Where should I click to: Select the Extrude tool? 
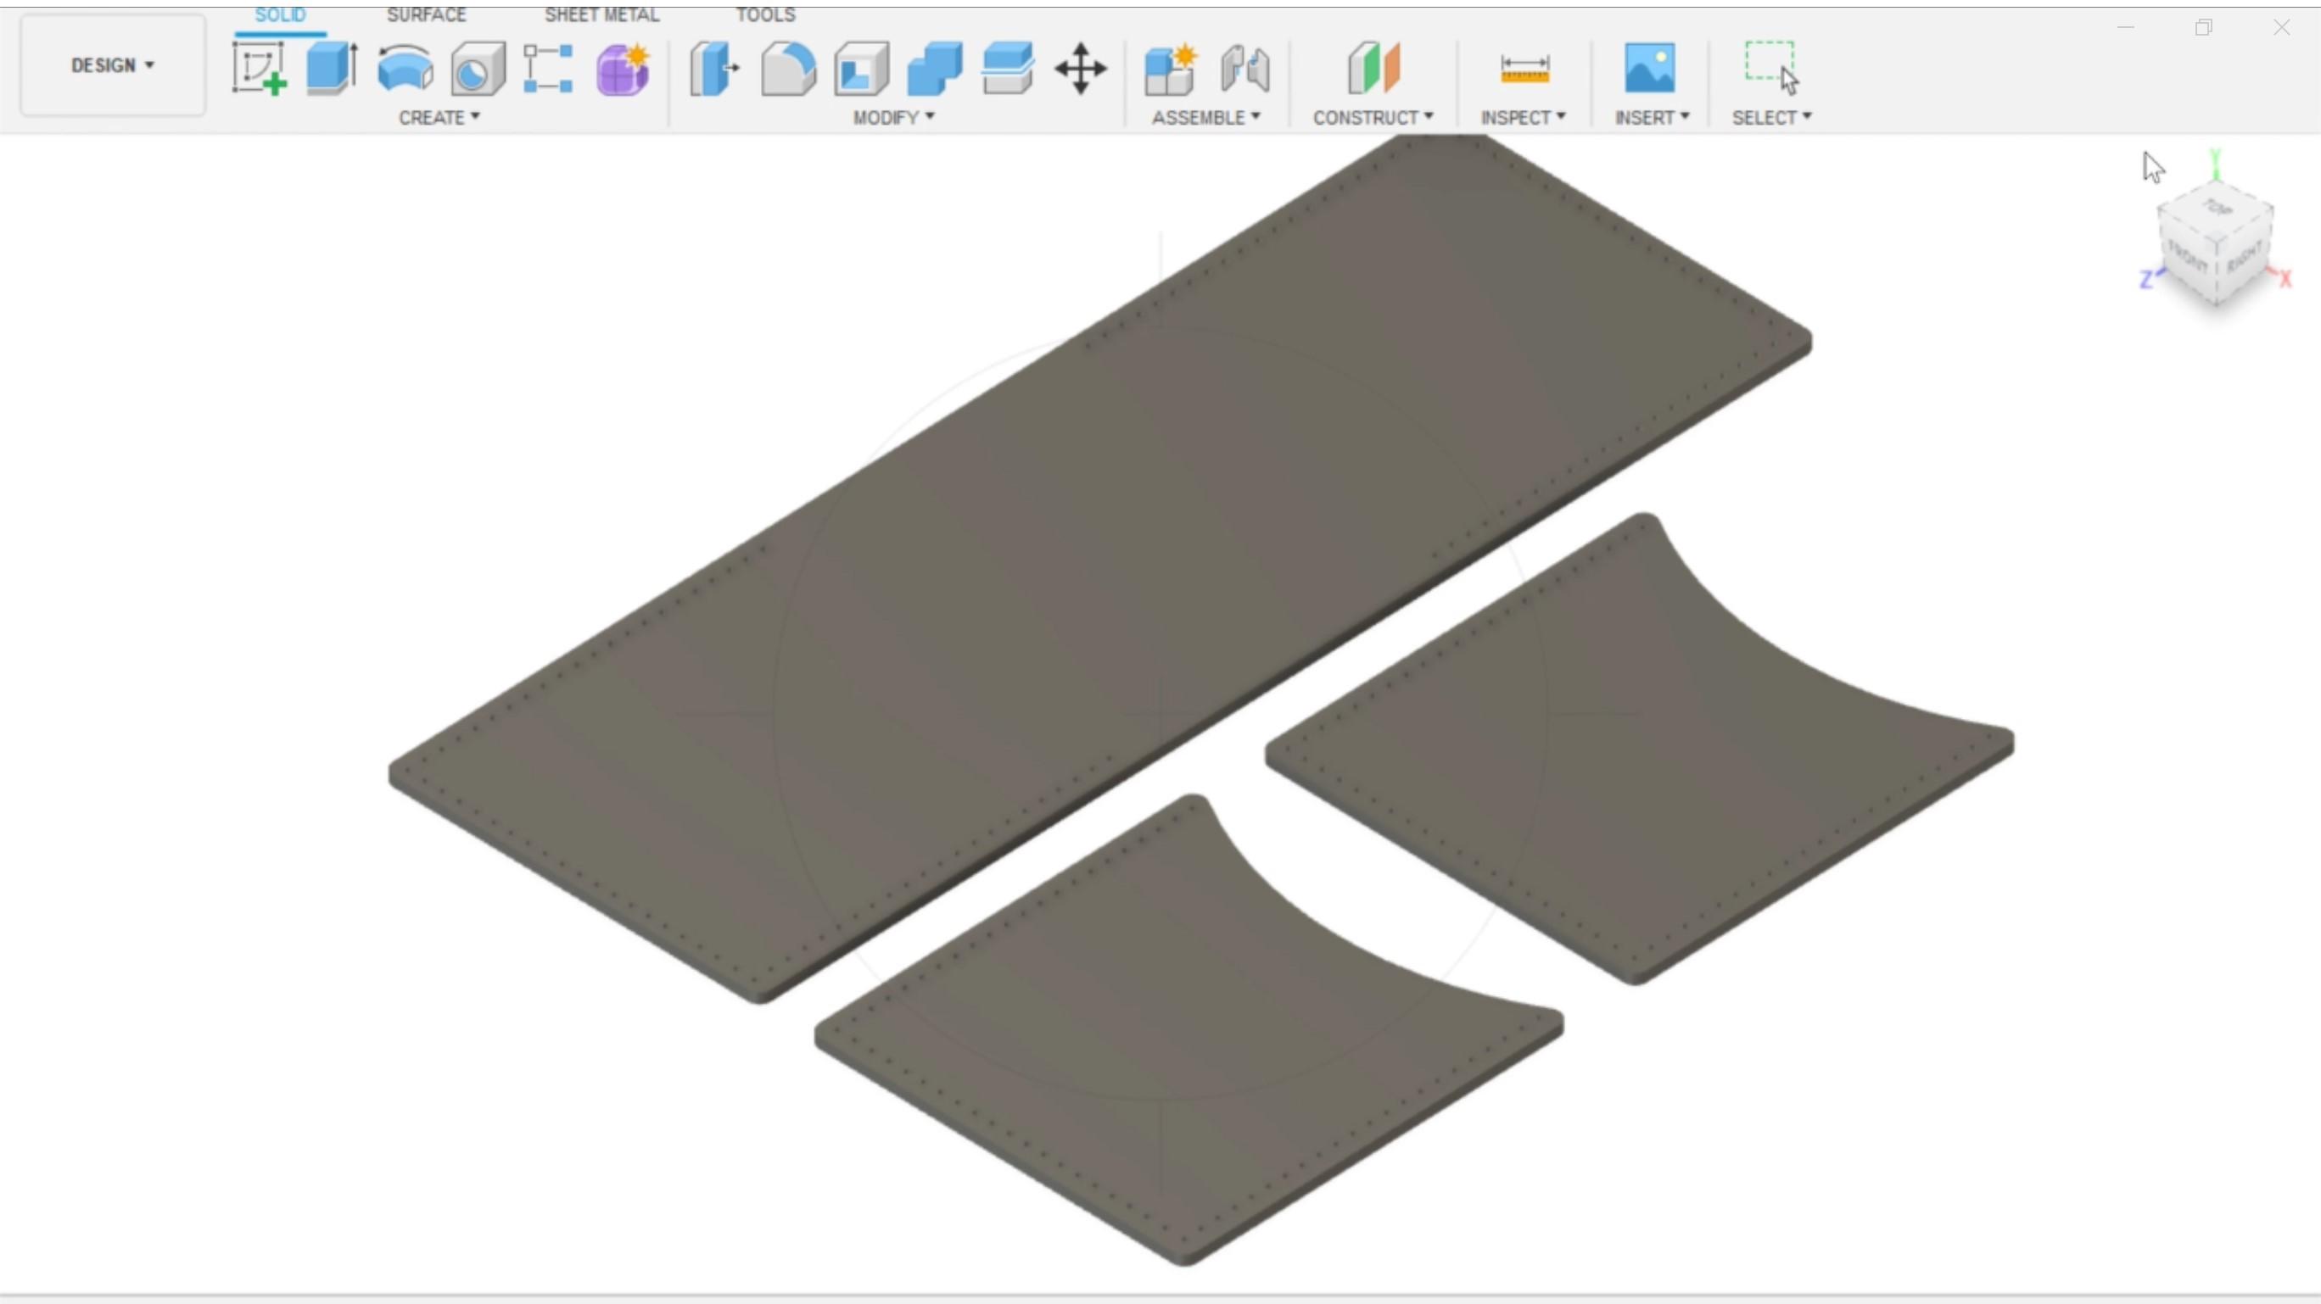click(332, 69)
